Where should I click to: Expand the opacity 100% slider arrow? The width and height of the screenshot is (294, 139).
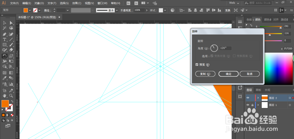[147, 10]
